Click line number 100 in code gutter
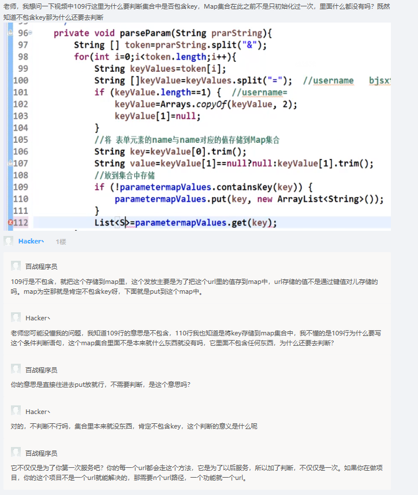Image resolution: width=418 pixels, height=495 pixels. [x=21, y=80]
